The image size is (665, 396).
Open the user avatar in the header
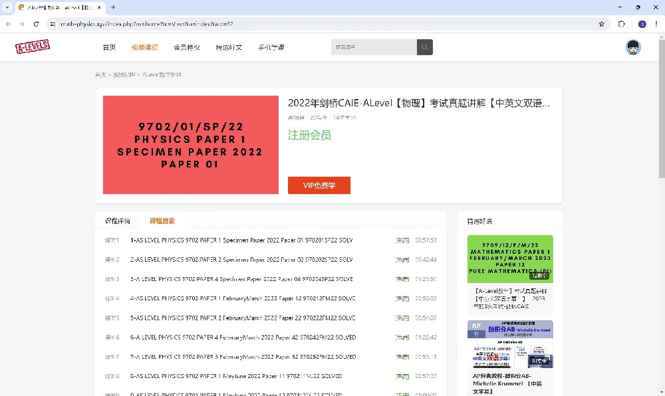[x=633, y=47]
